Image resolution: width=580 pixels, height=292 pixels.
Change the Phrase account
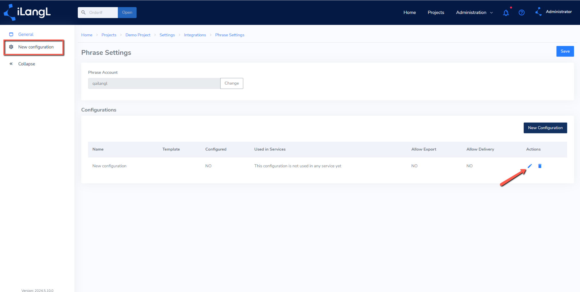pyautogui.click(x=232, y=83)
